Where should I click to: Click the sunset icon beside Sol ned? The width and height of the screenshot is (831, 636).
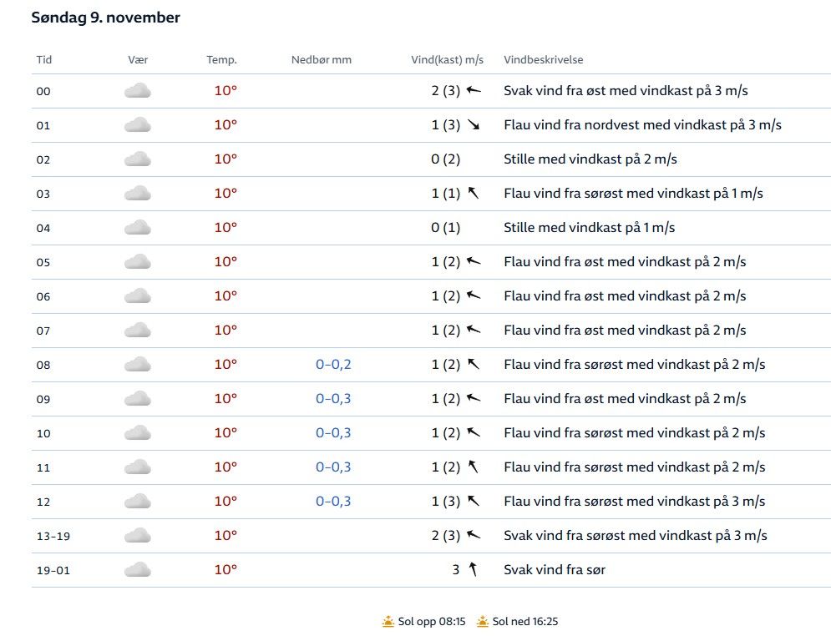point(483,622)
